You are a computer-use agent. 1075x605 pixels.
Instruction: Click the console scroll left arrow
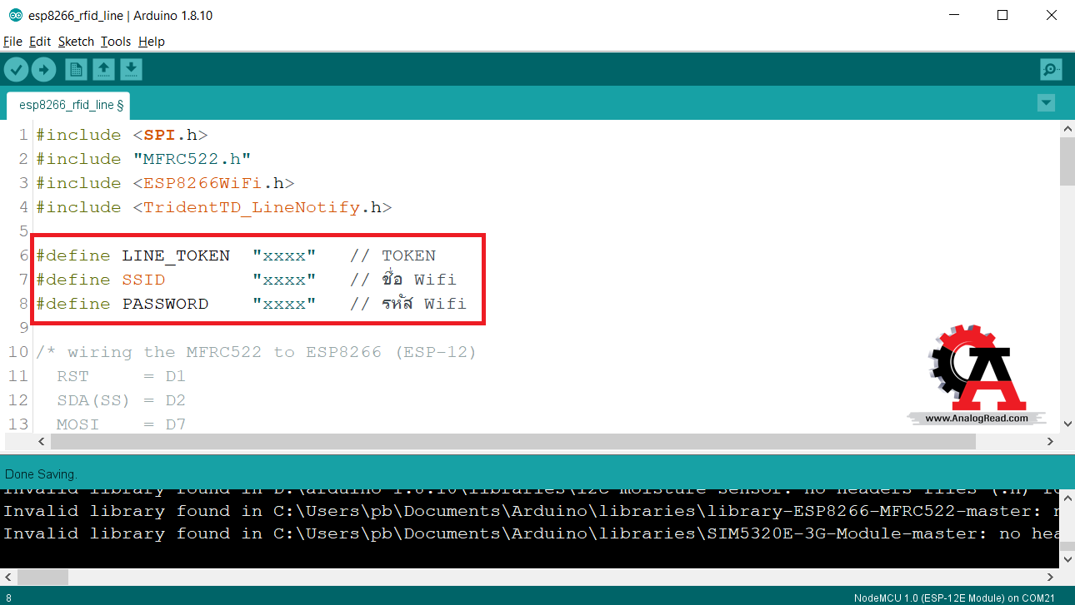coord(7,577)
